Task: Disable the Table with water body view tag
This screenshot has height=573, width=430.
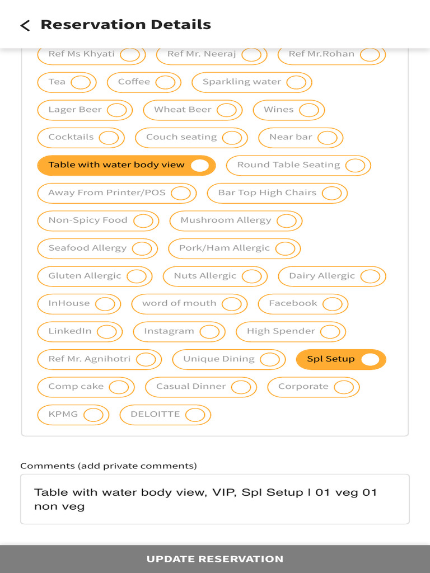Action: point(126,165)
